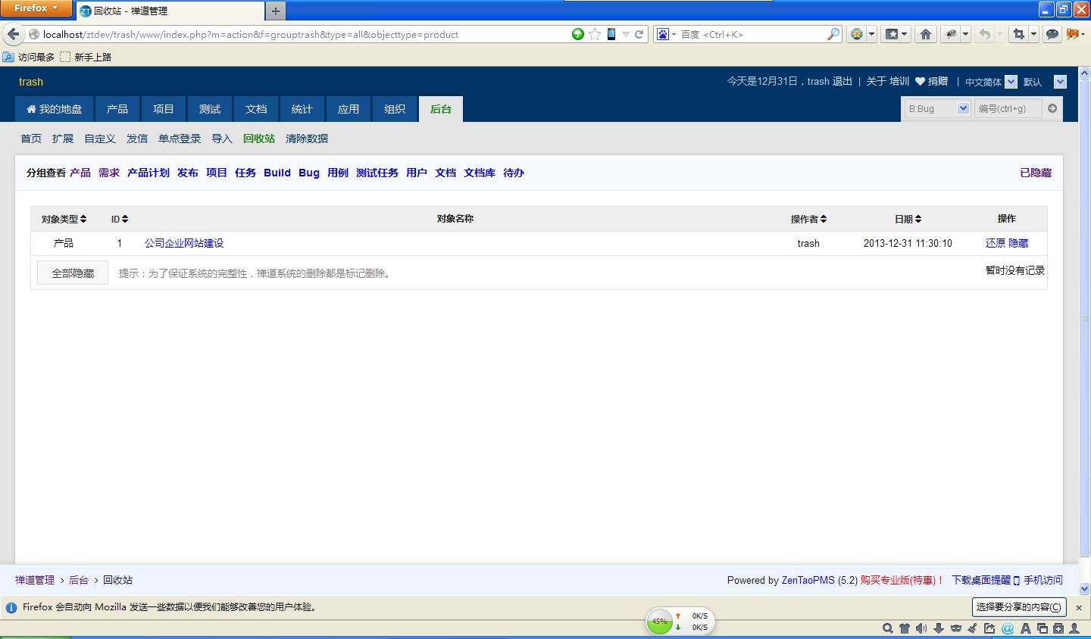Click the overlapping windows icon in bottom bar
The height and width of the screenshot is (639, 1091).
tap(1043, 628)
